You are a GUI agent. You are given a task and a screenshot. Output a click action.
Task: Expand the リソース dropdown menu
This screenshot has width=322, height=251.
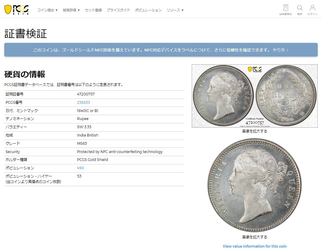(x=175, y=10)
